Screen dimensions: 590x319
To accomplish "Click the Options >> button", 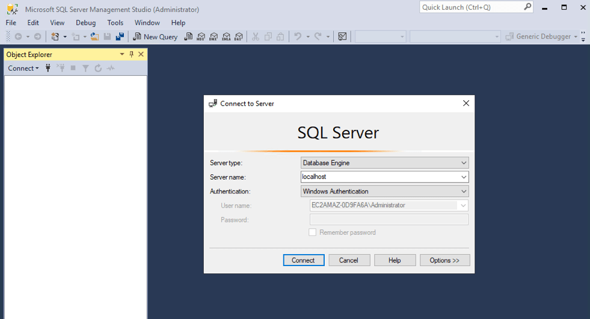I will pyautogui.click(x=445, y=260).
